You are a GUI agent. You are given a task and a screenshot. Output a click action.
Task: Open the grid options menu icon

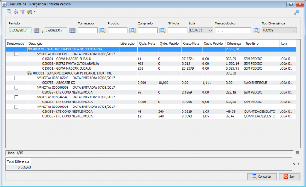(x=298, y=153)
